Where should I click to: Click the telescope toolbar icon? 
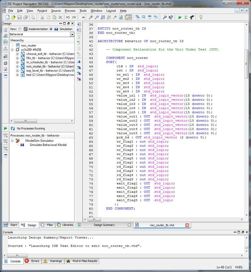[192, 17]
